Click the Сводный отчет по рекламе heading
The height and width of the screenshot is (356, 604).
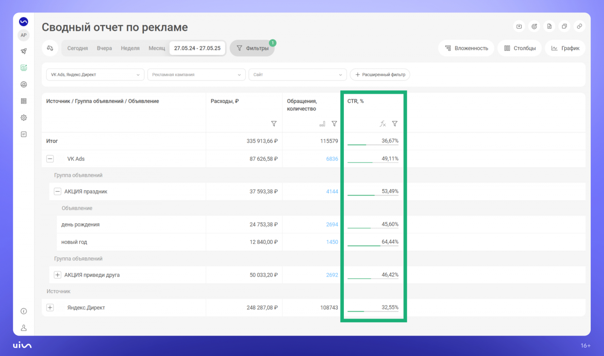[115, 27]
